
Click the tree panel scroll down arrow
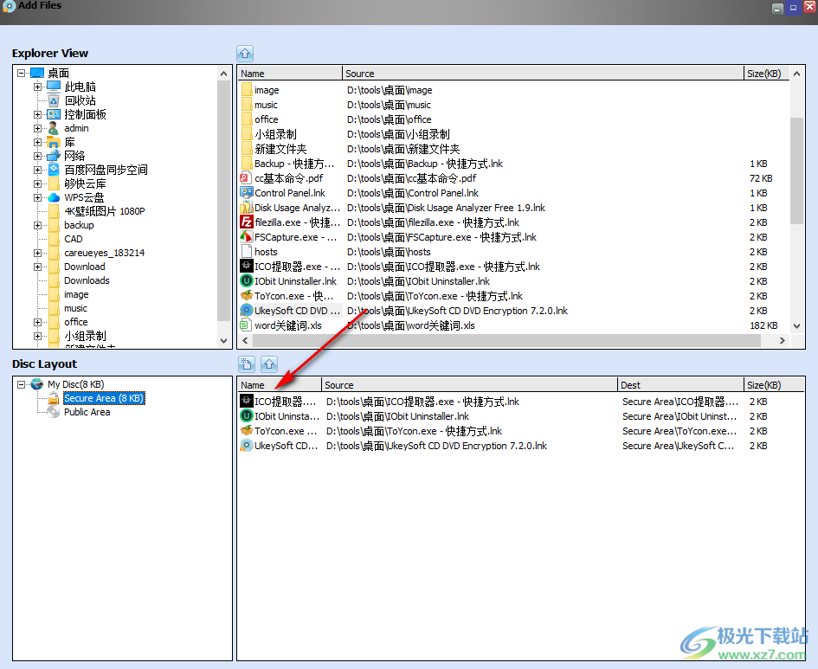pyautogui.click(x=224, y=341)
